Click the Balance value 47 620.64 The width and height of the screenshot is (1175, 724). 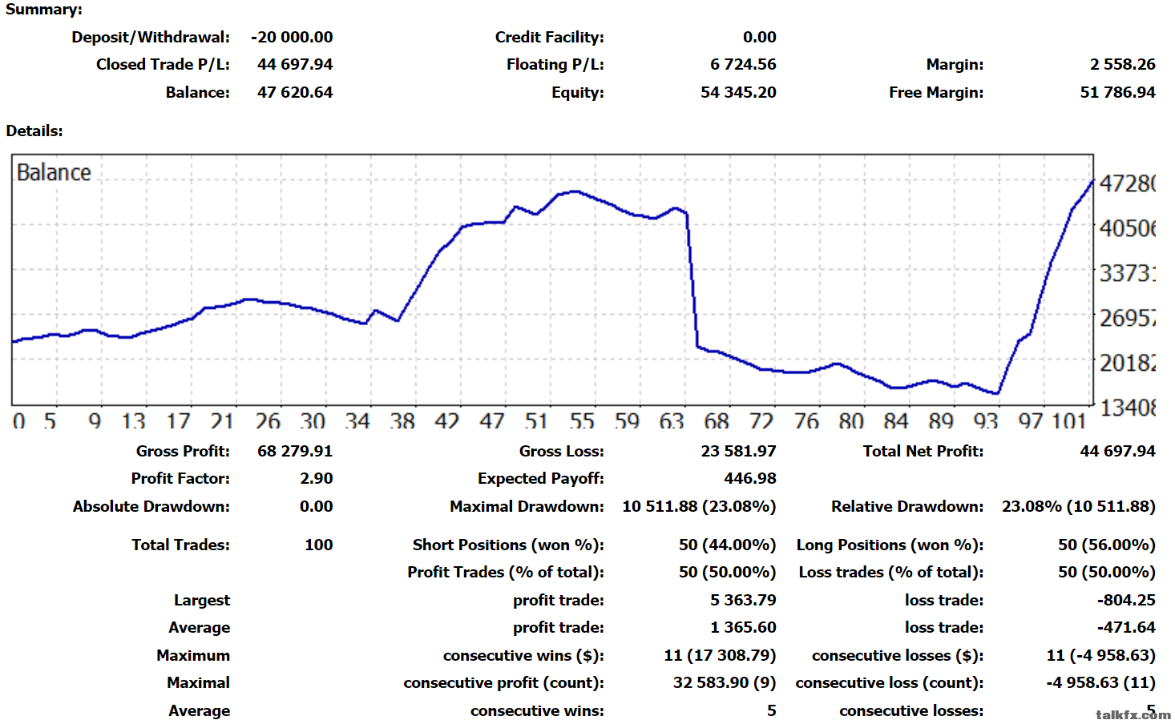(295, 92)
